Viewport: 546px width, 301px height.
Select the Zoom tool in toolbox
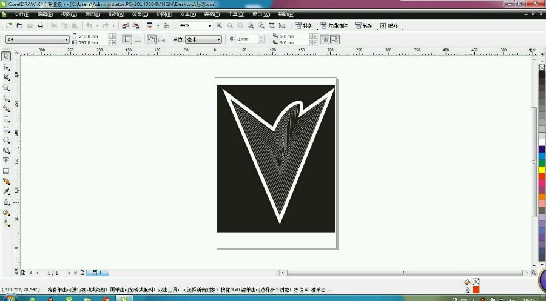[6, 88]
